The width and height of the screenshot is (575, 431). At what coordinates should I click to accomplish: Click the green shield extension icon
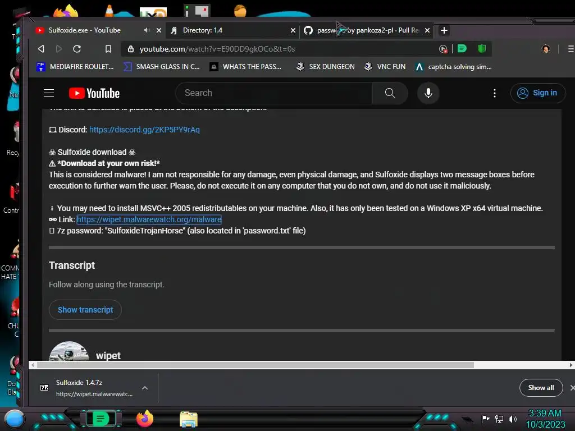[x=481, y=48]
